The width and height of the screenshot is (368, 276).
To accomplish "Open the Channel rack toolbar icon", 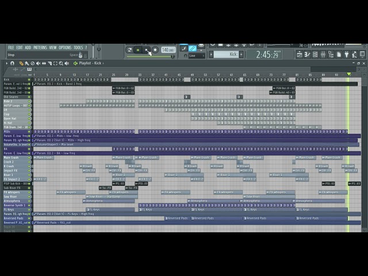I will [315, 55].
